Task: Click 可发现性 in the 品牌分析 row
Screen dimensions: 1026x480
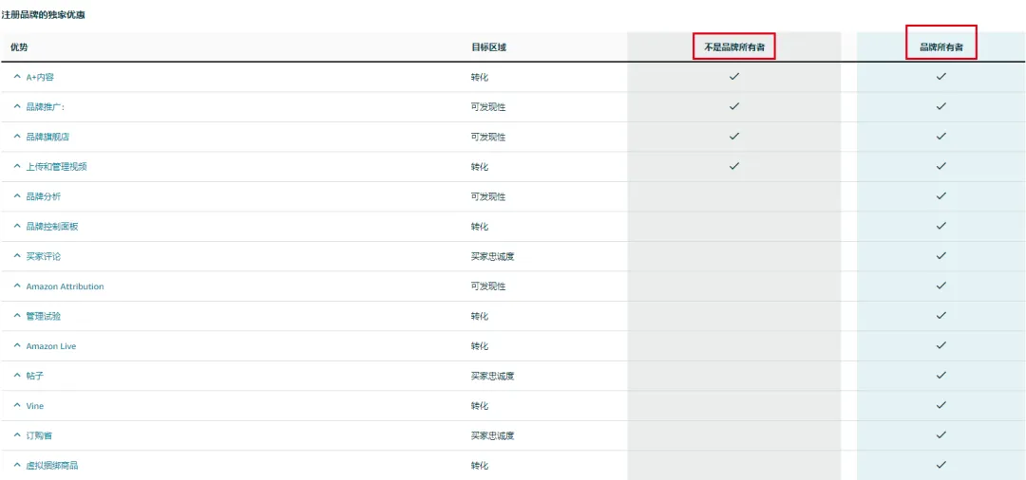Action: (488, 196)
